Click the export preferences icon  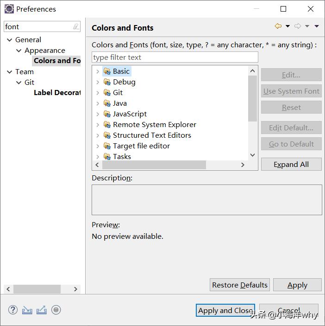pos(42,310)
